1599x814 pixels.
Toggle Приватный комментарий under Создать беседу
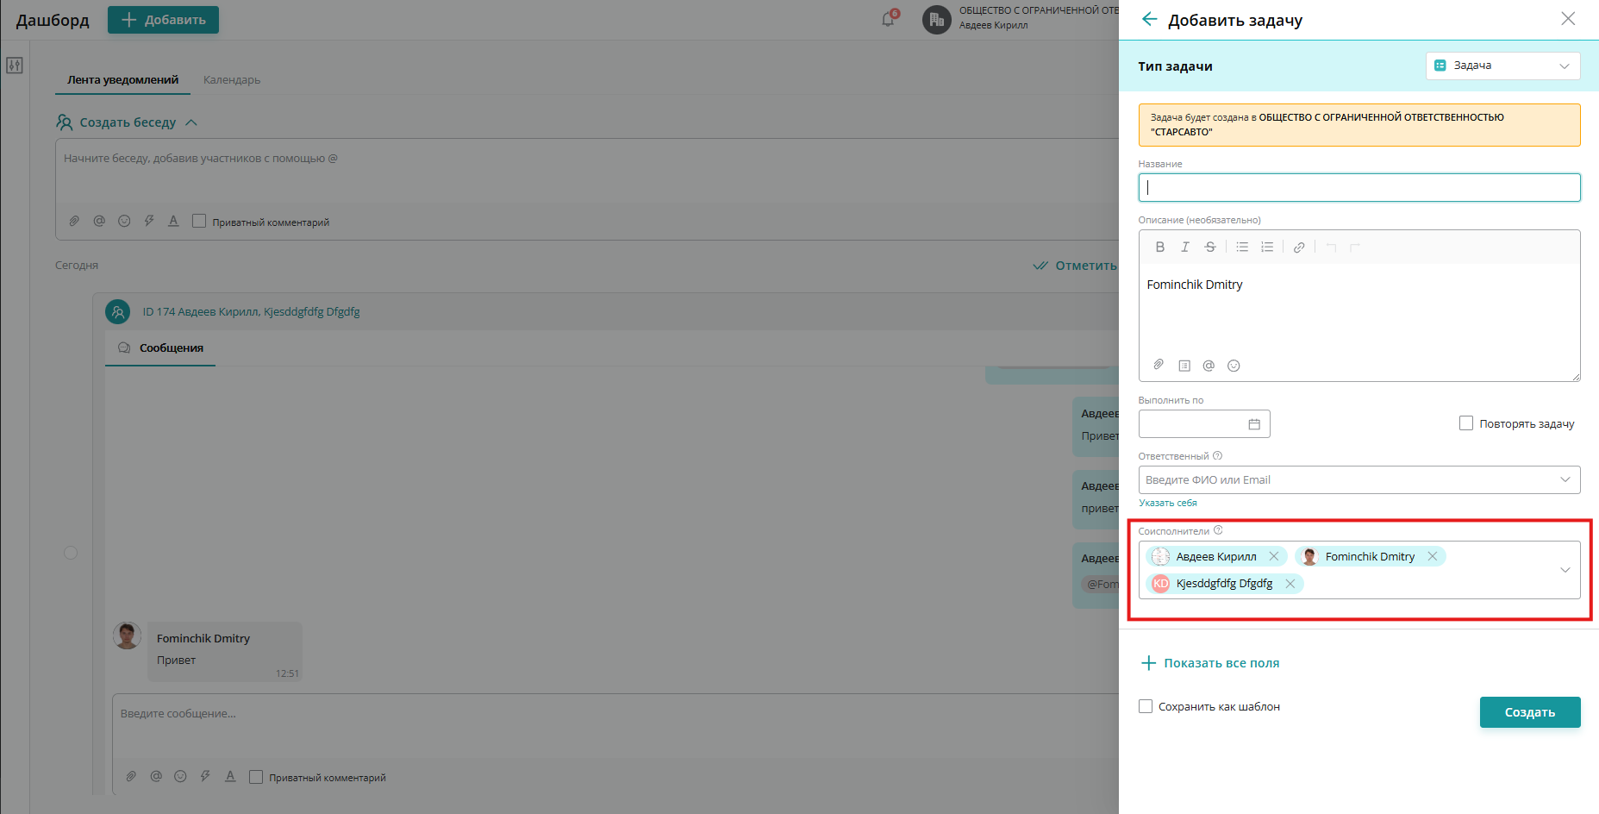[199, 222]
